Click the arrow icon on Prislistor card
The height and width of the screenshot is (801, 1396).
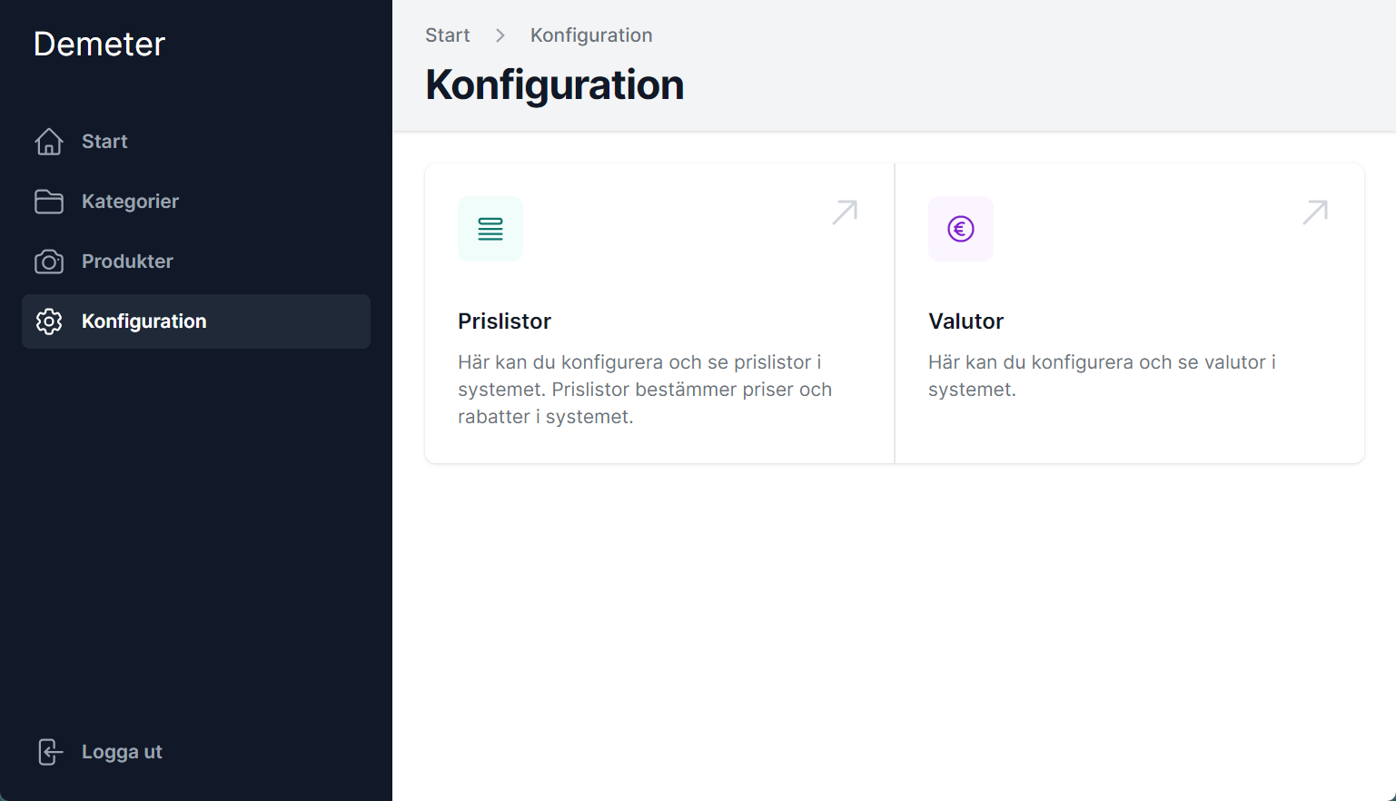click(845, 213)
